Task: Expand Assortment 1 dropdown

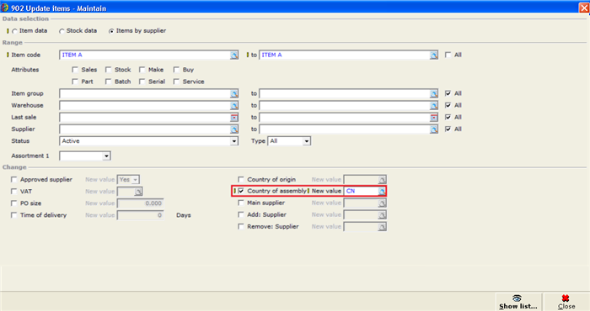Action: (x=106, y=156)
